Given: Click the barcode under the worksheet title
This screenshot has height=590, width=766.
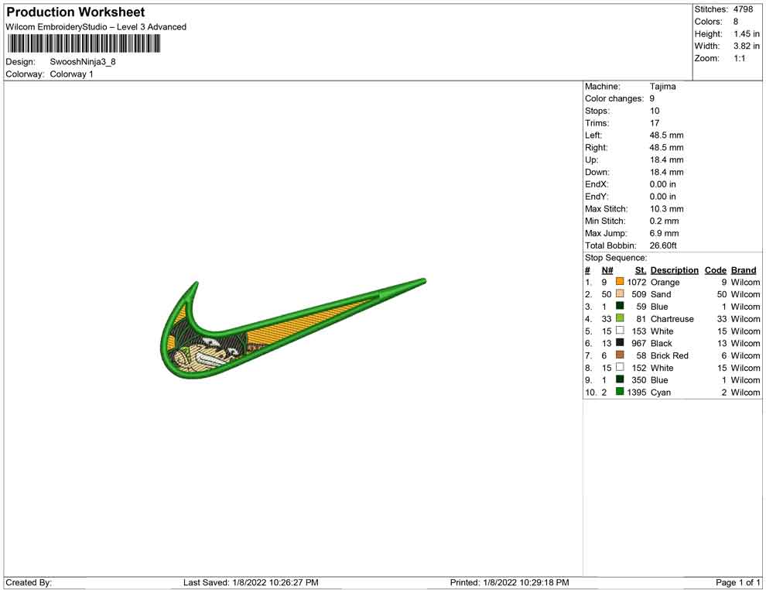Looking at the screenshot, I should [x=84, y=44].
